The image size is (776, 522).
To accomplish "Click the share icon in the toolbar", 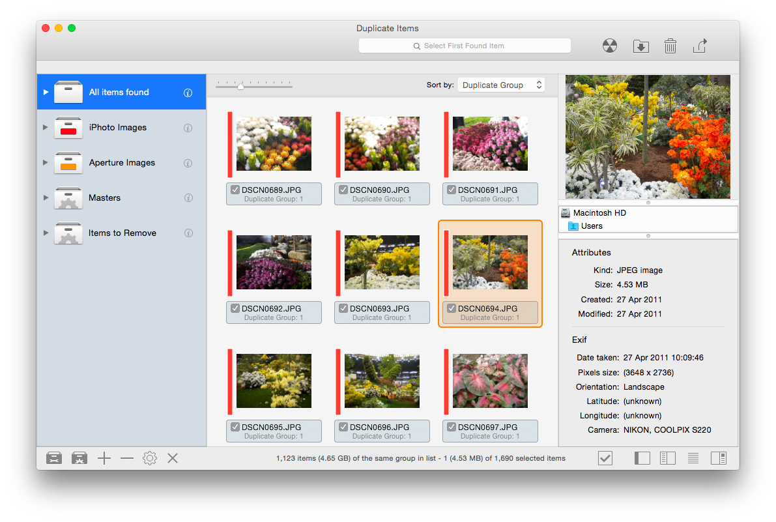I will point(700,46).
